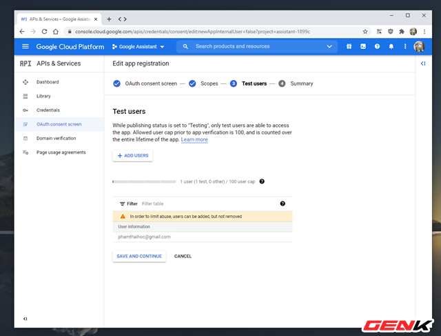Show help for the user cap
The height and width of the screenshot is (336, 441).
tap(262, 181)
